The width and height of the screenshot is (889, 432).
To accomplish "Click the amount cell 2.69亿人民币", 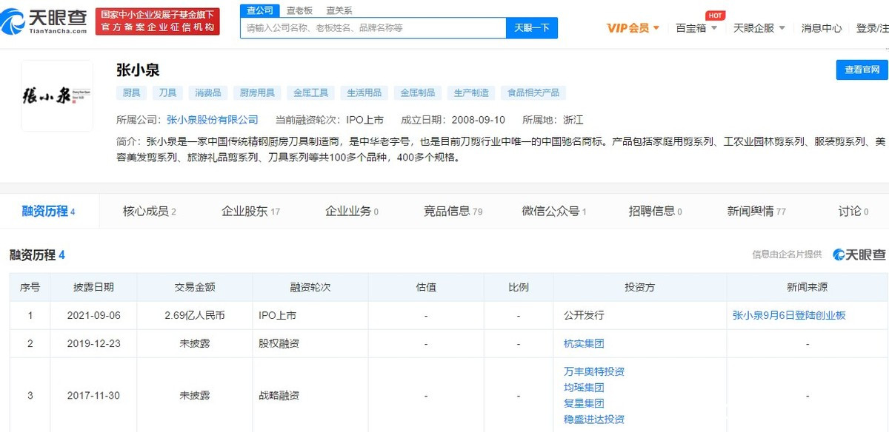I will click(195, 315).
